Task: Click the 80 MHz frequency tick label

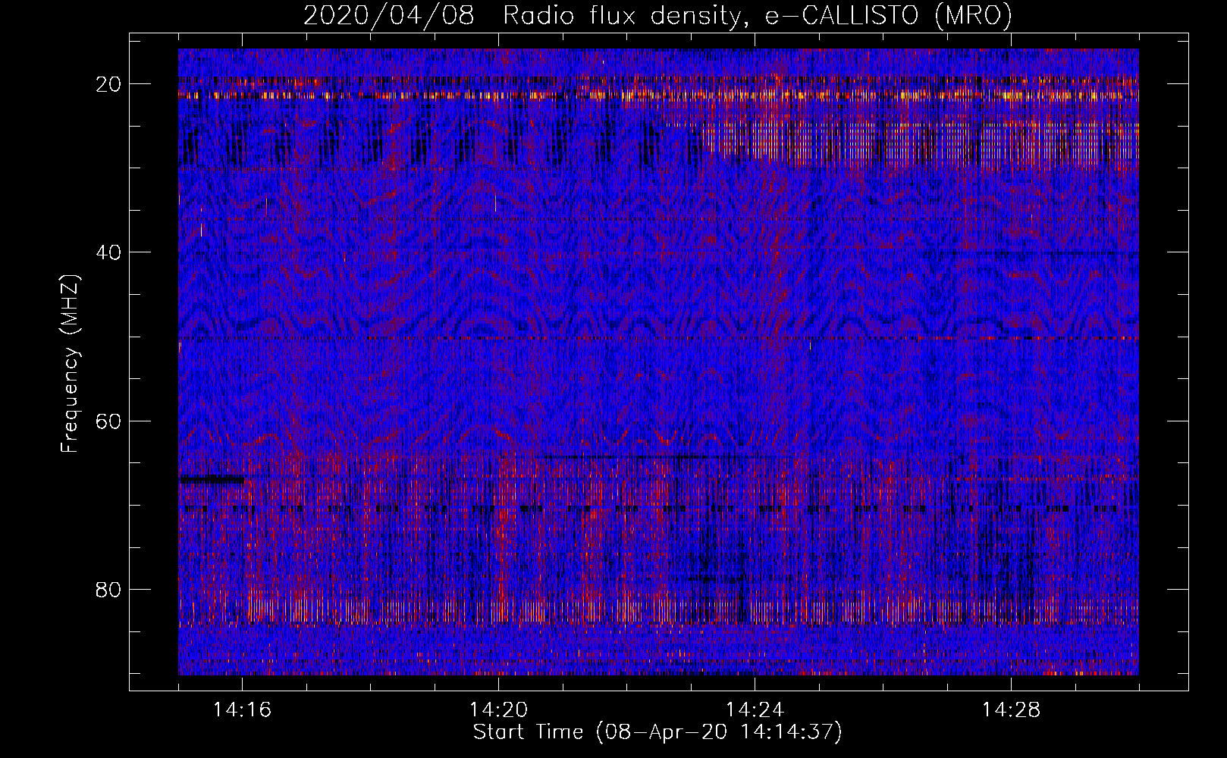Action: click(109, 589)
